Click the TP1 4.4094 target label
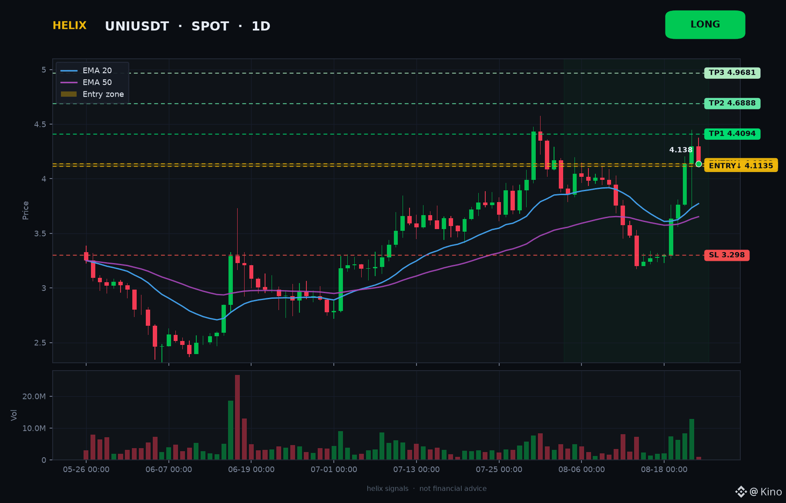786x503 pixels. point(732,134)
